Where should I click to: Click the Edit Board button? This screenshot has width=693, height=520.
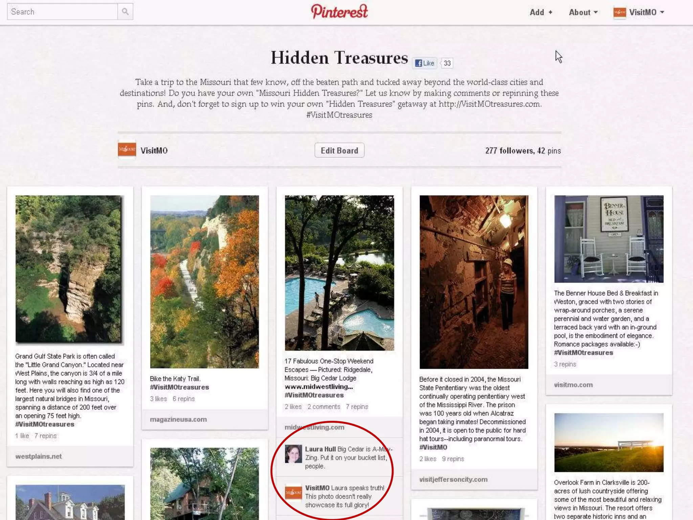point(339,150)
